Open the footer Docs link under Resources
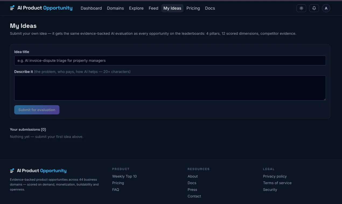The width and height of the screenshot is (342, 204). (192, 183)
